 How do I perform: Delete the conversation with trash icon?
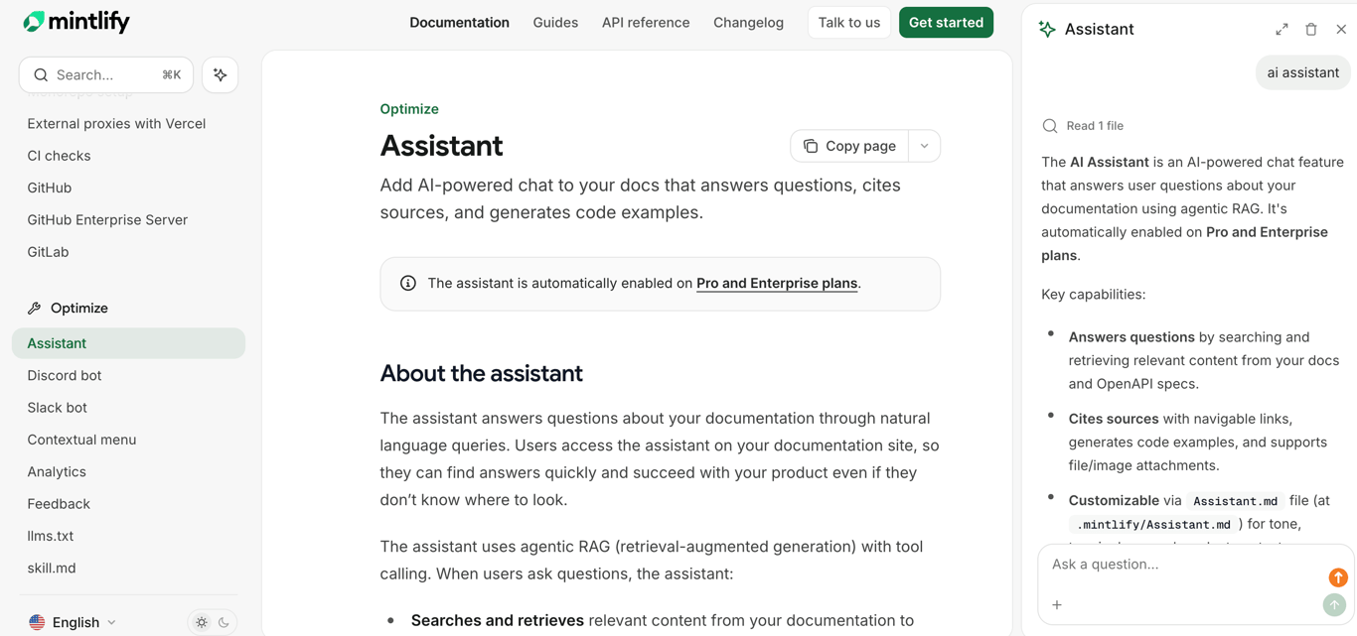1311,29
